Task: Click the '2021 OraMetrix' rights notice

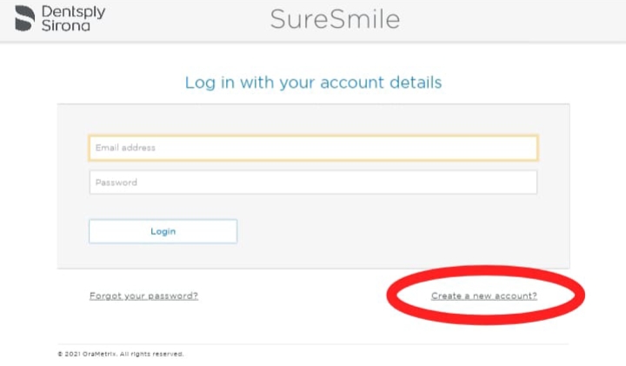Action: point(121,354)
